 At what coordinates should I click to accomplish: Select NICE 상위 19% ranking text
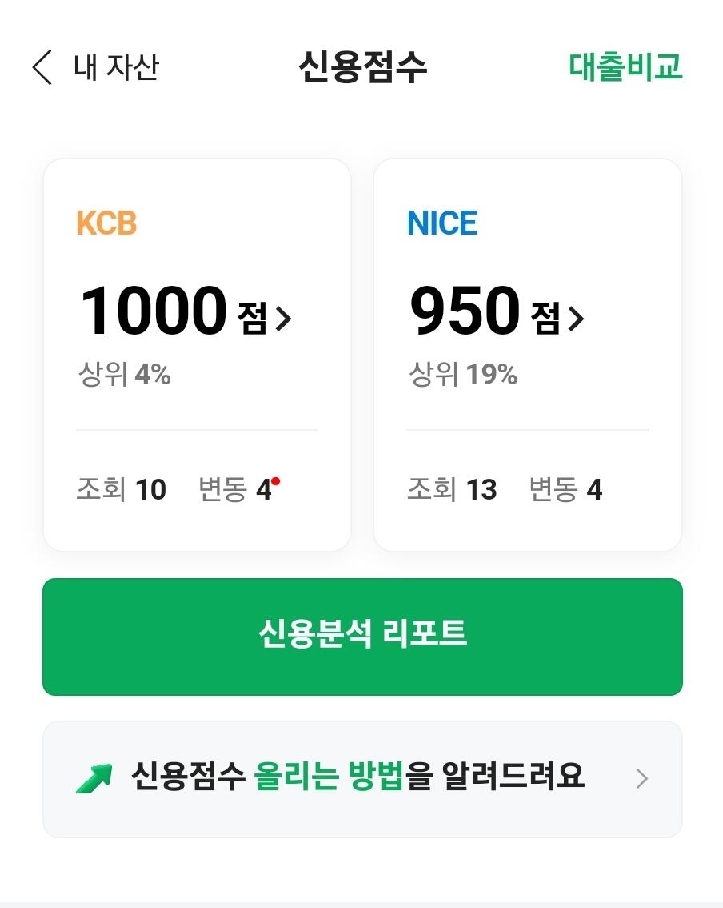pyautogui.click(x=463, y=374)
